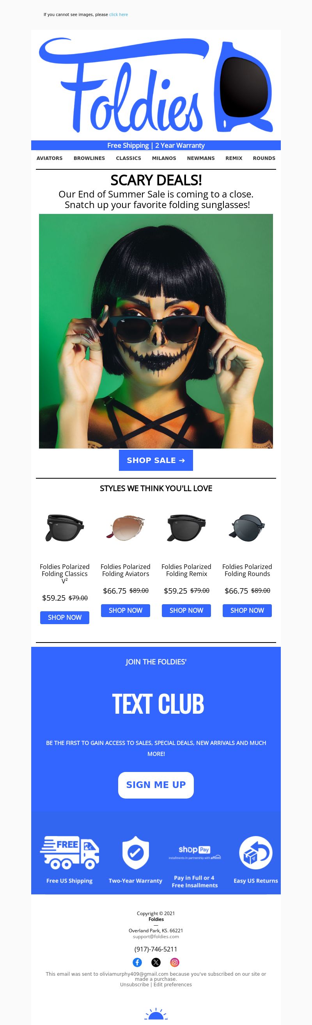Viewport: 312px width, 1025px height.
Task: Go to the NEWMANS category
Action: click(201, 158)
